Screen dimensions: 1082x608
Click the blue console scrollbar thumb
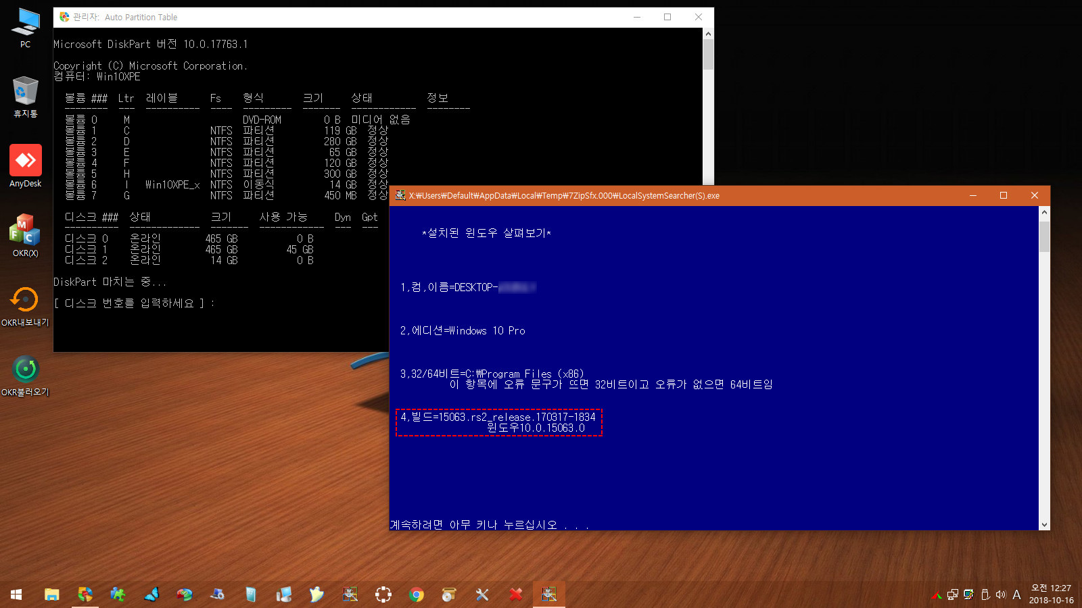pyautogui.click(x=1044, y=236)
